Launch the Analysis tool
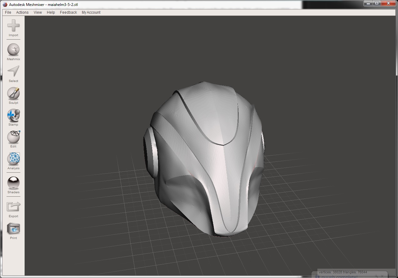398x278 pixels. coord(13,159)
